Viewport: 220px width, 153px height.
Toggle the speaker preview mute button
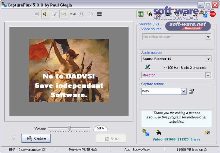(x=46, y=14)
